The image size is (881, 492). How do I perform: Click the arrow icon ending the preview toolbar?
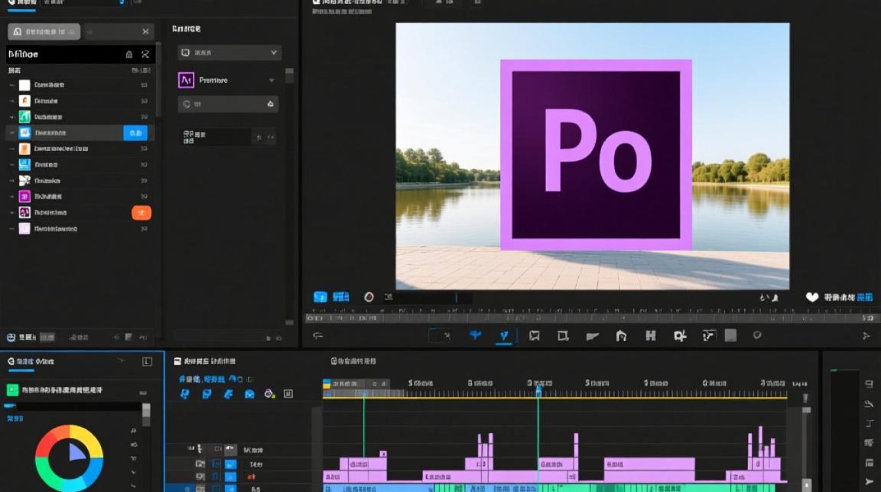[x=866, y=336]
